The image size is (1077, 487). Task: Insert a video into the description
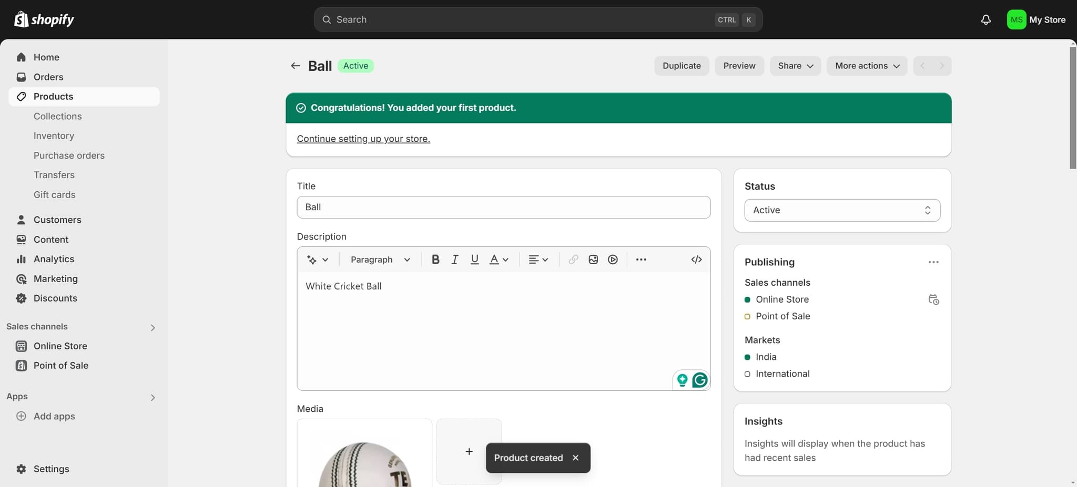612,259
